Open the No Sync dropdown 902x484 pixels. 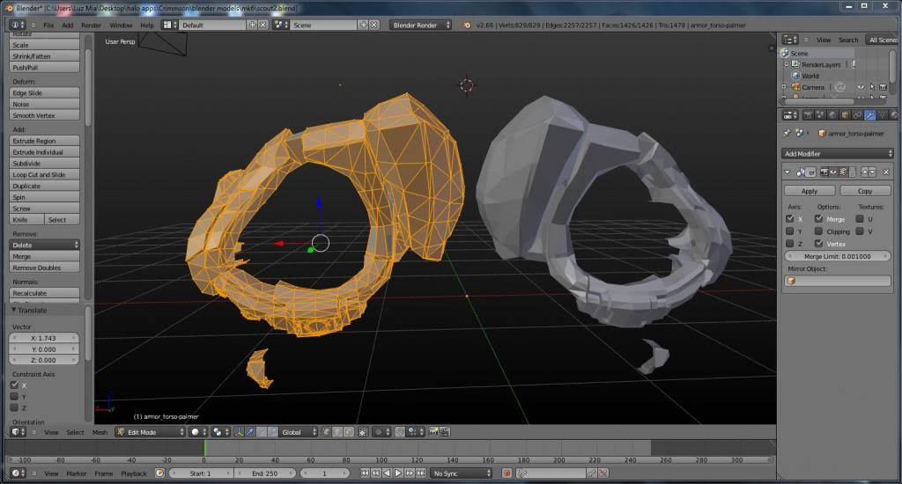(462, 473)
